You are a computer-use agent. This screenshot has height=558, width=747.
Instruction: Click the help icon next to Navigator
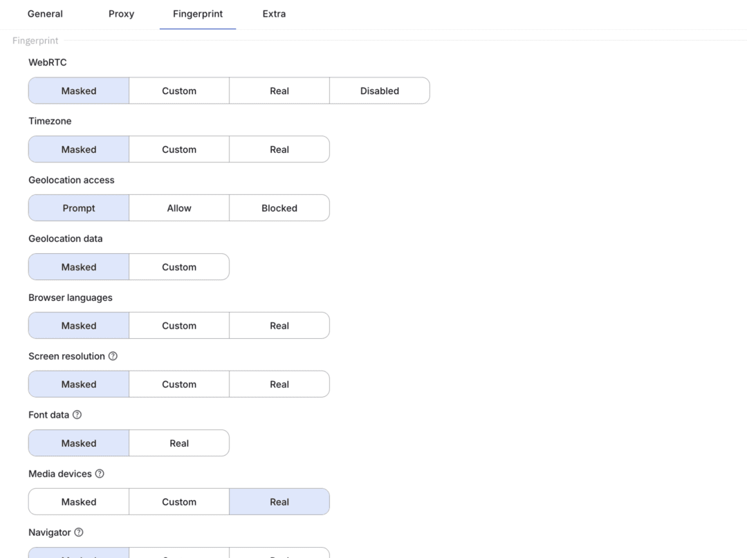tap(79, 532)
